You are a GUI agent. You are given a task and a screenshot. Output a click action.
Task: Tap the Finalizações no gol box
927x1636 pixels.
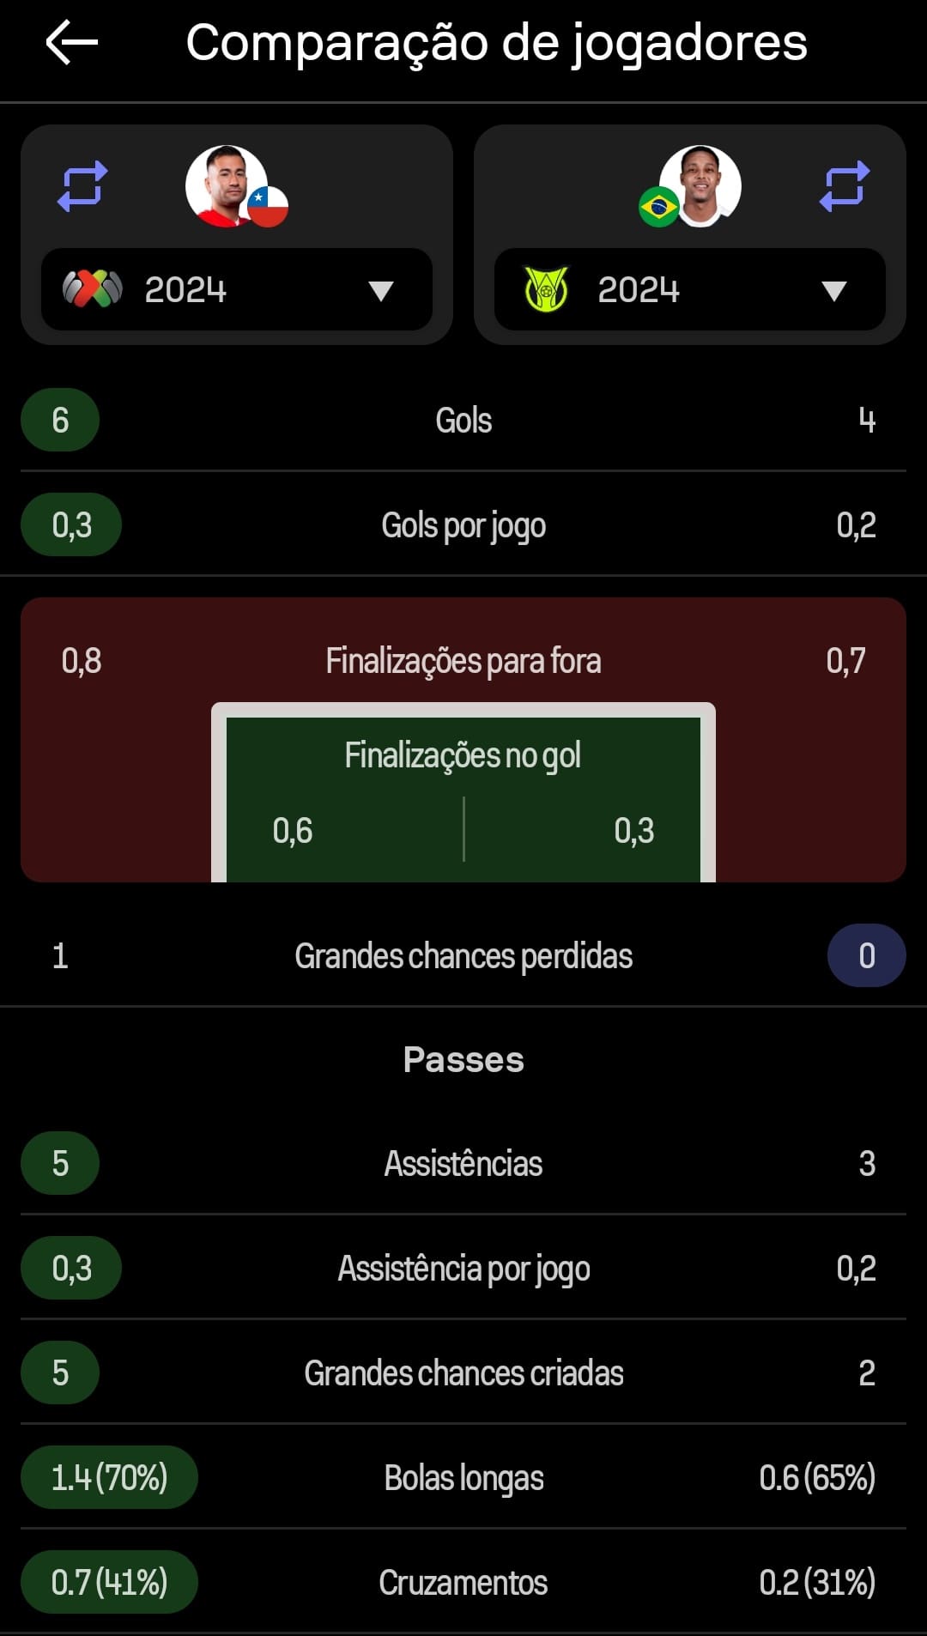click(463, 793)
